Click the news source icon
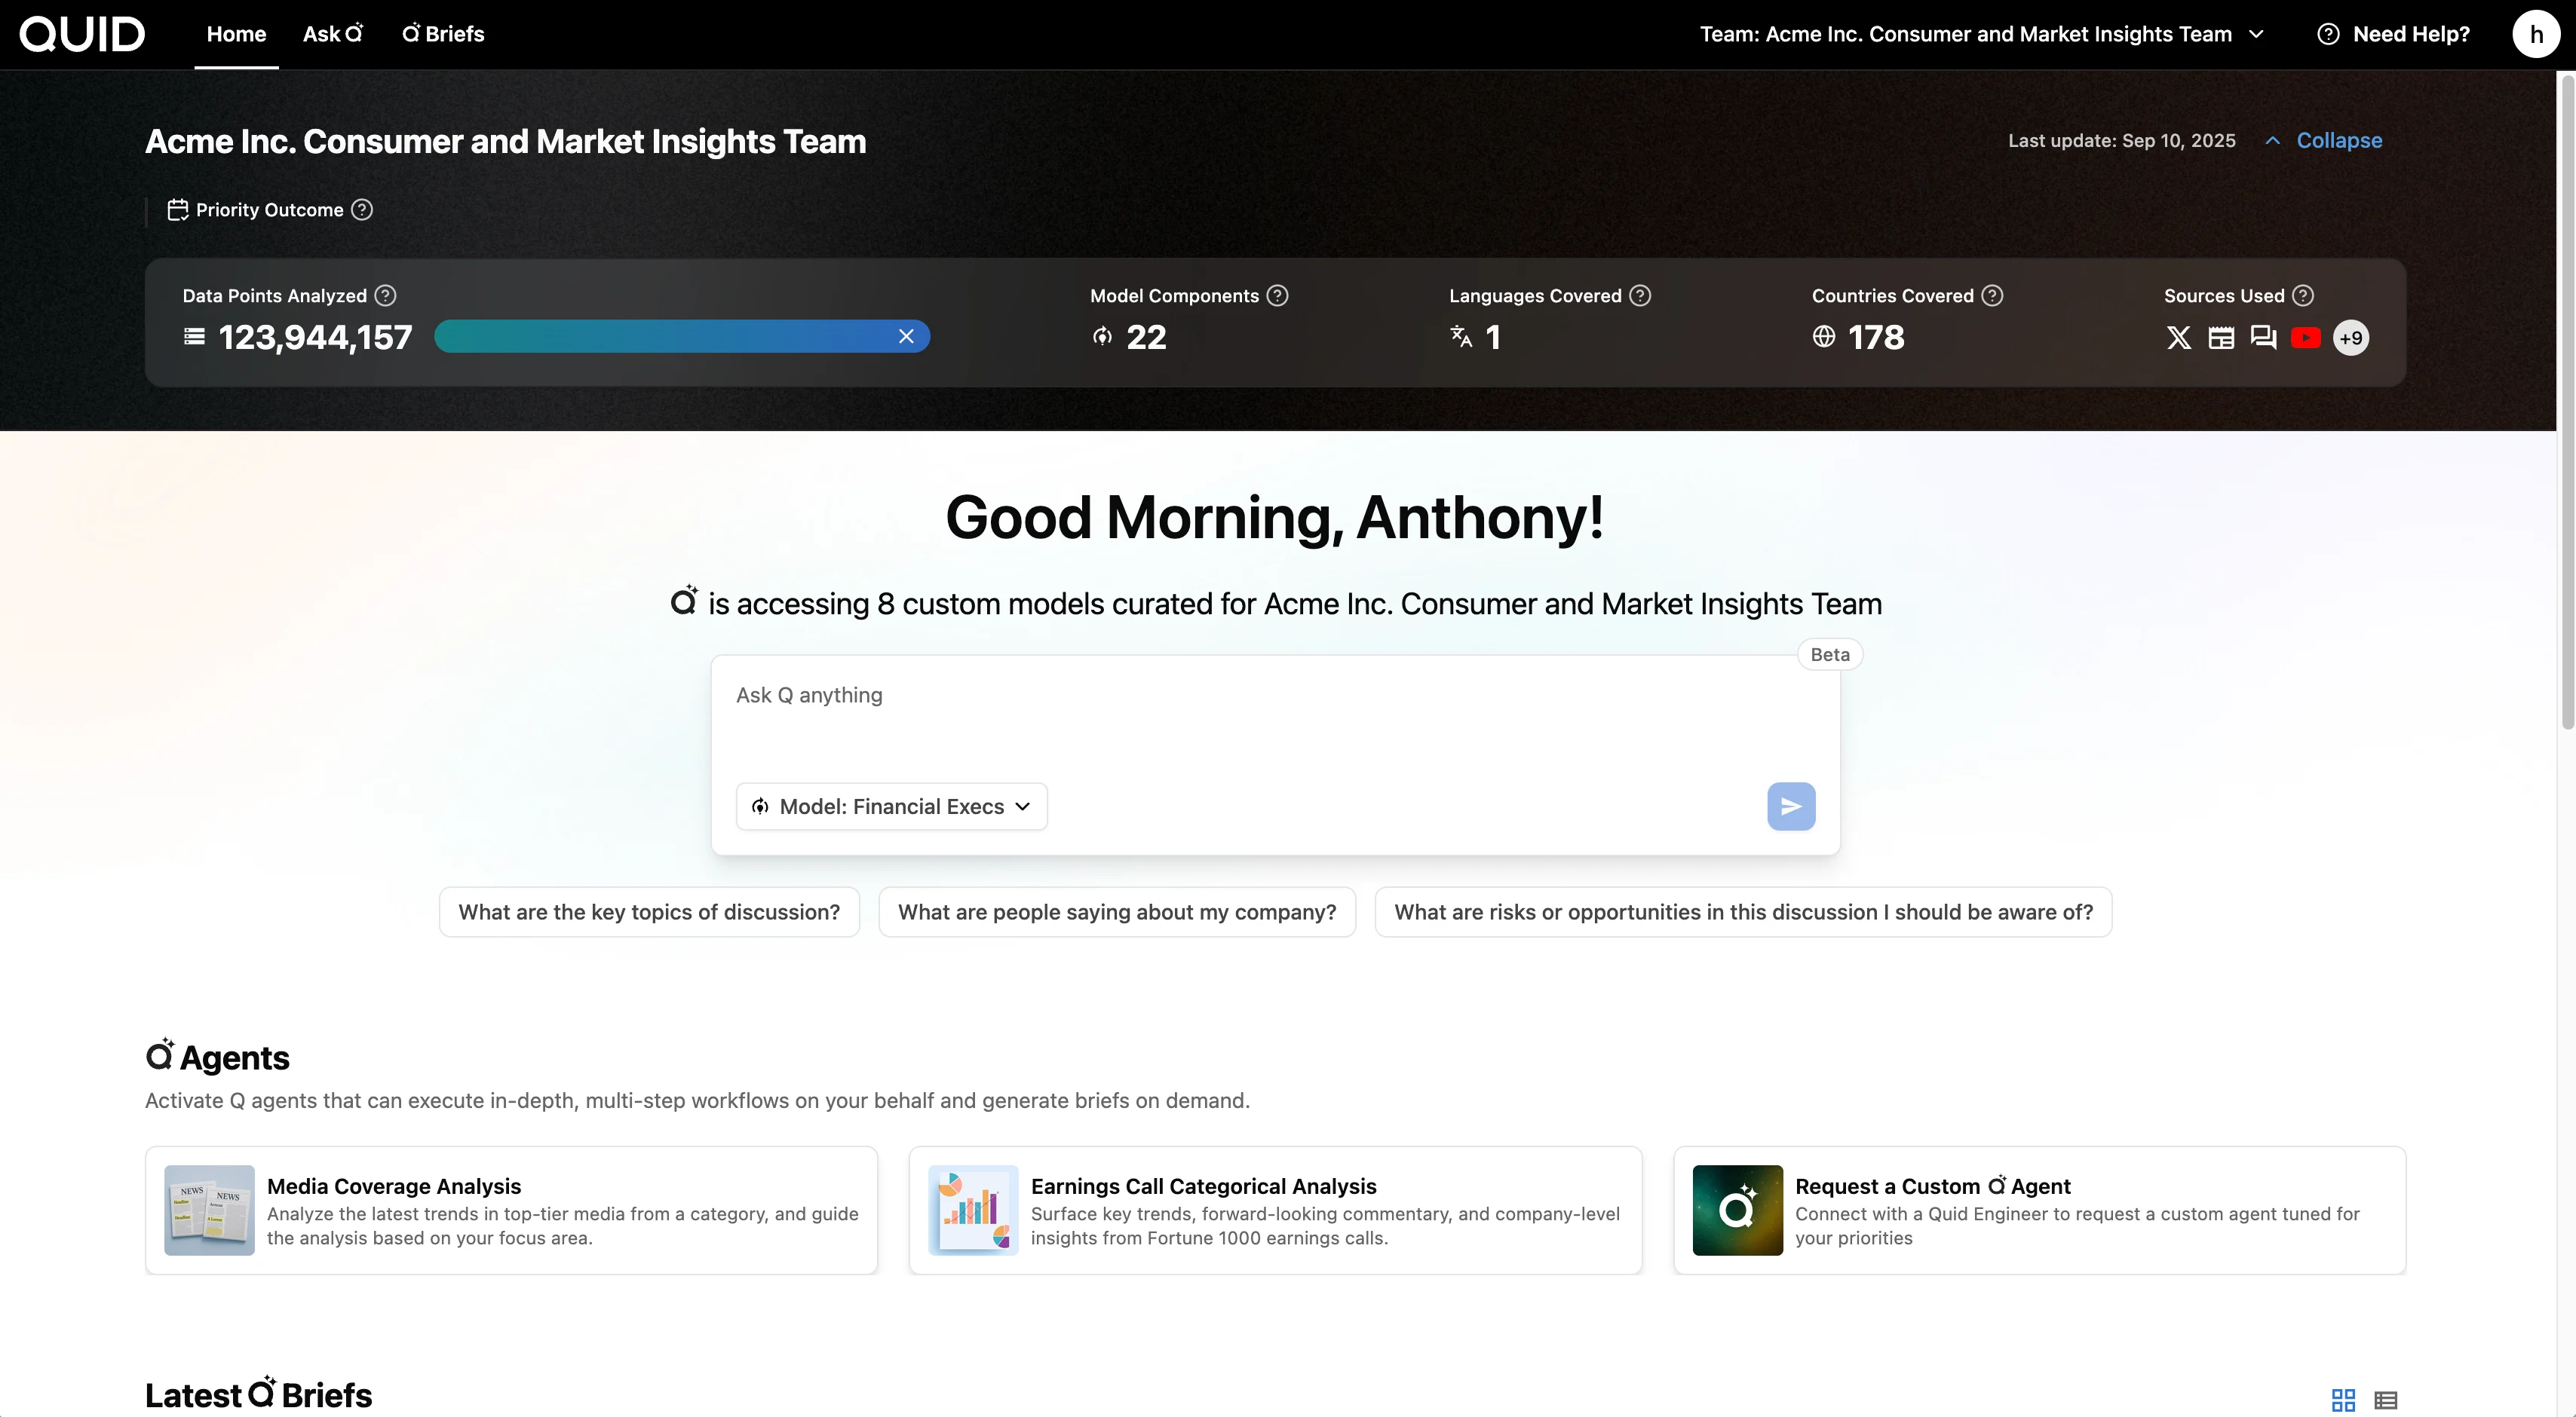The width and height of the screenshot is (2576, 1417). [2221, 338]
